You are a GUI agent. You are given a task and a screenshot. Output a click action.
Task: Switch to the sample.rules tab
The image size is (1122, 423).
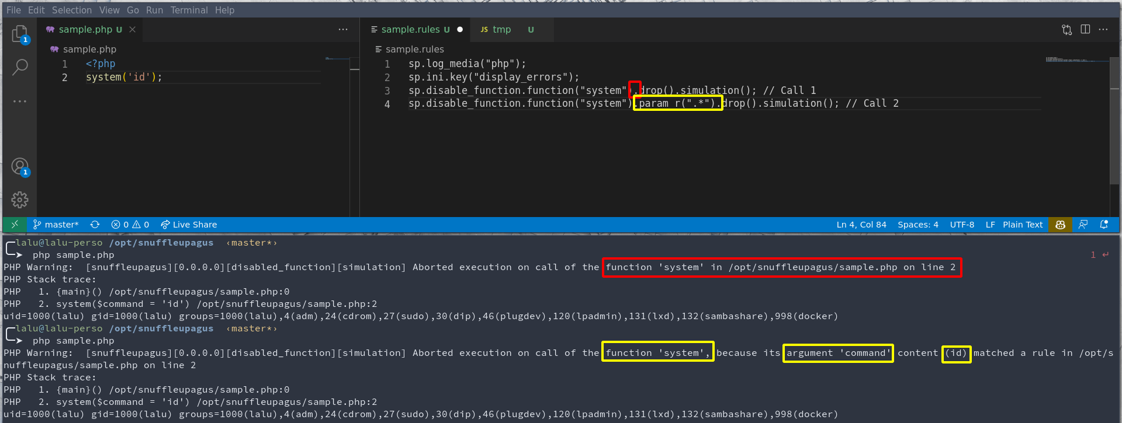(415, 29)
